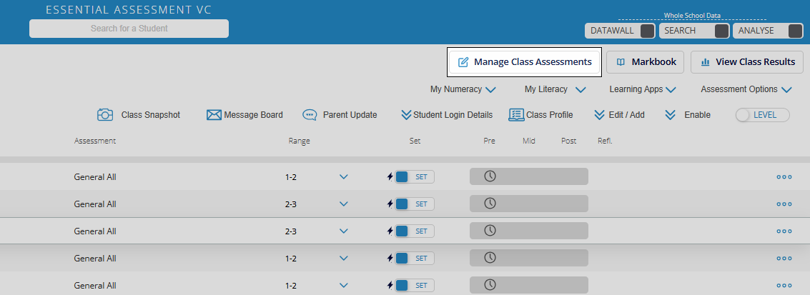
Task: Click the ESSENTIAL ASSESSMENT VC title
Action: [x=129, y=10]
